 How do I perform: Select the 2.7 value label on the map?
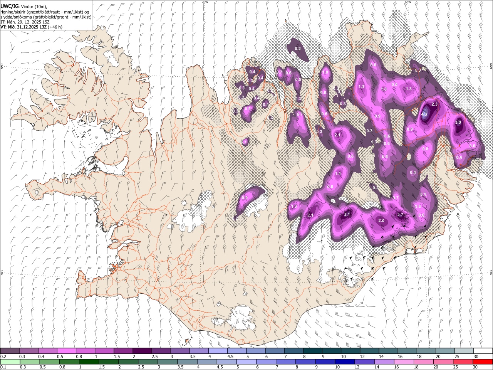tap(400, 215)
